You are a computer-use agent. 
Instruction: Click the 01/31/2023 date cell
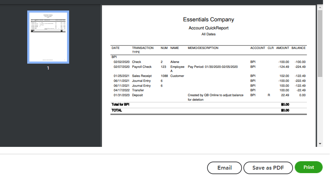[122, 95]
